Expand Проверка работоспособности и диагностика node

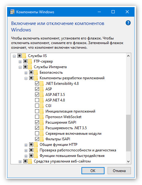coord(26,150)
